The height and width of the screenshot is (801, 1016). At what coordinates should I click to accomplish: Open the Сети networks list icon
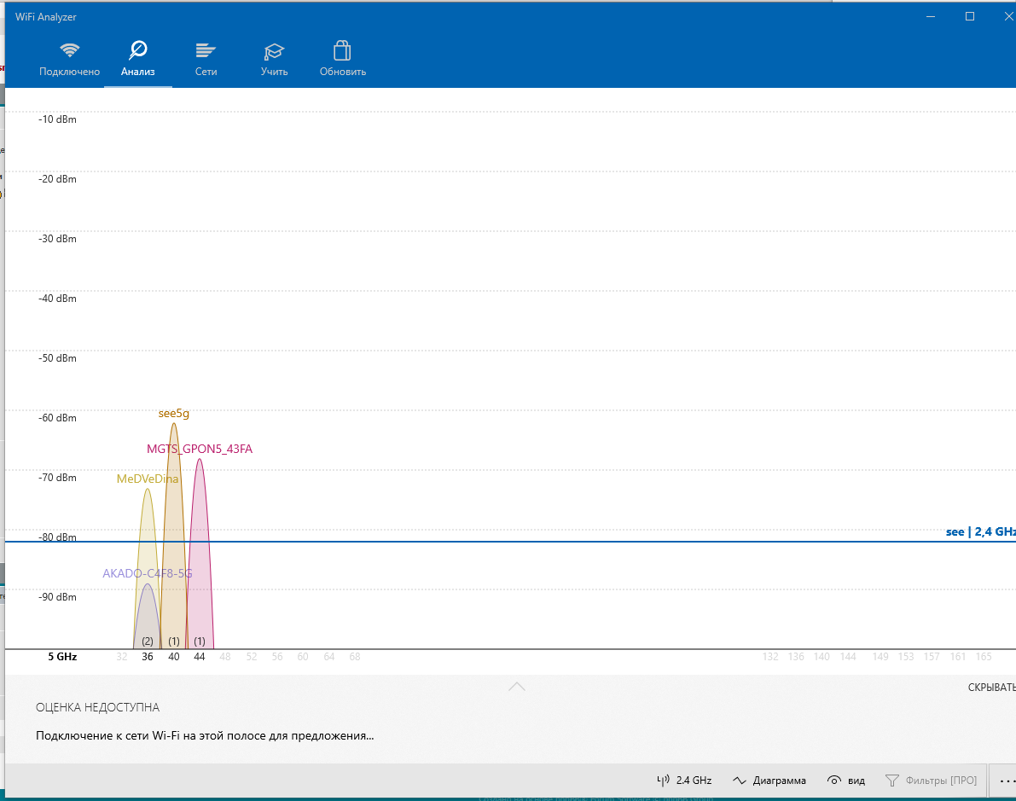[206, 50]
